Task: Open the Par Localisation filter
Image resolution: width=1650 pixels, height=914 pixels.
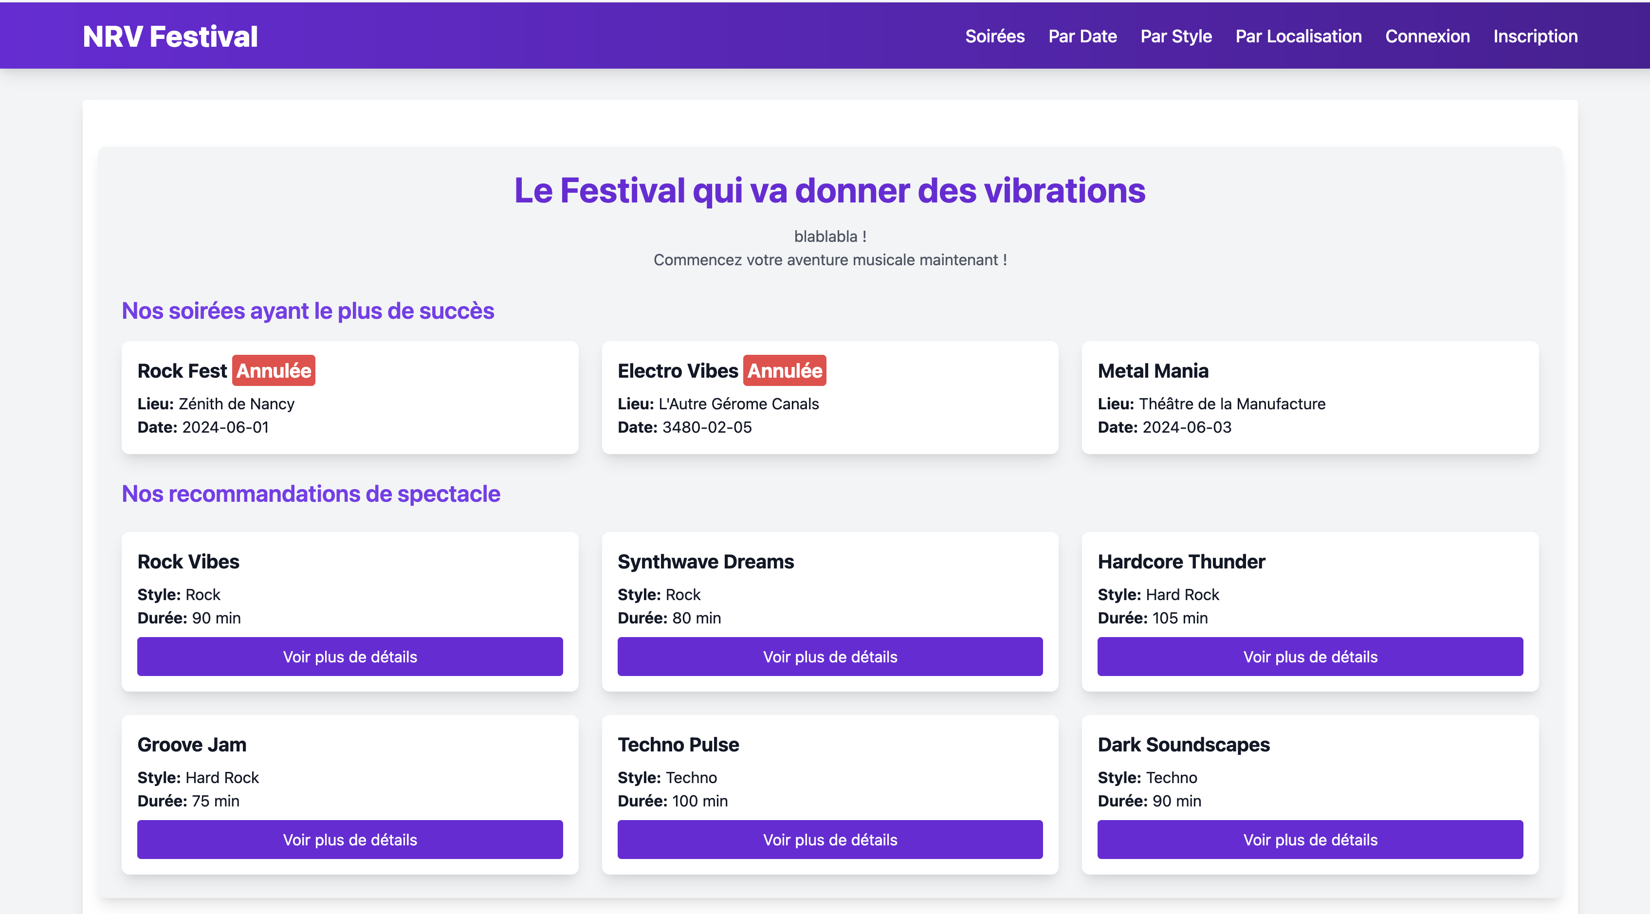Action: 1298,37
